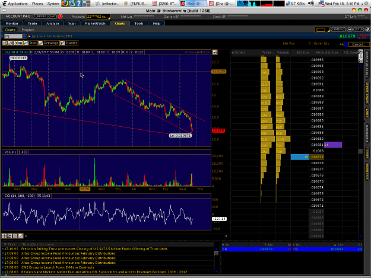Click the chart scroll right arrow
Image resolution: width=371 pixels, height=278 pixels.
coord(226,236)
